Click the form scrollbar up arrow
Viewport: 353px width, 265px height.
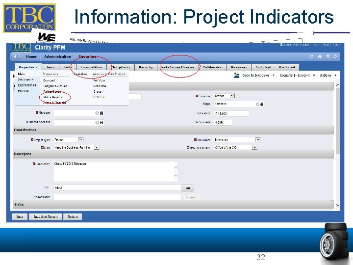338,85
